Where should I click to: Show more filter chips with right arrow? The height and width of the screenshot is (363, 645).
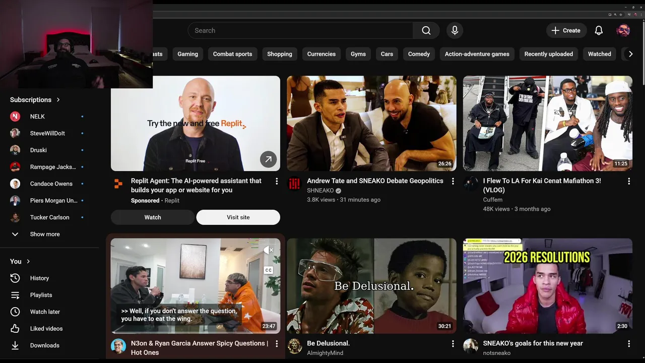pos(630,54)
